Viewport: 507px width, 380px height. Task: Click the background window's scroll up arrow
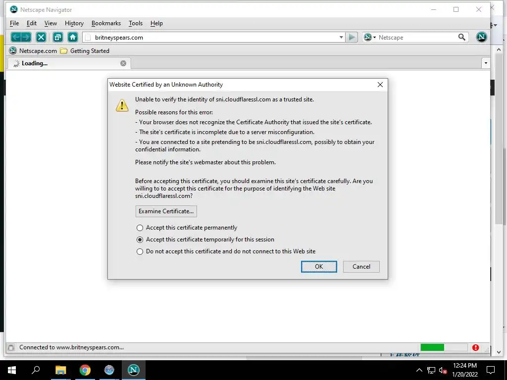[499, 50]
